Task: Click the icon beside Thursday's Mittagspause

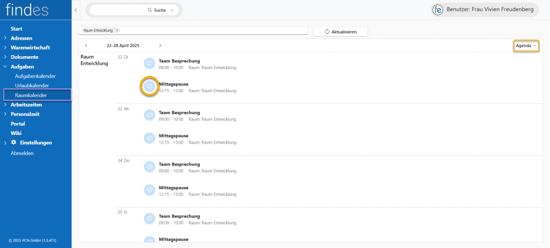Action: (x=149, y=190)
